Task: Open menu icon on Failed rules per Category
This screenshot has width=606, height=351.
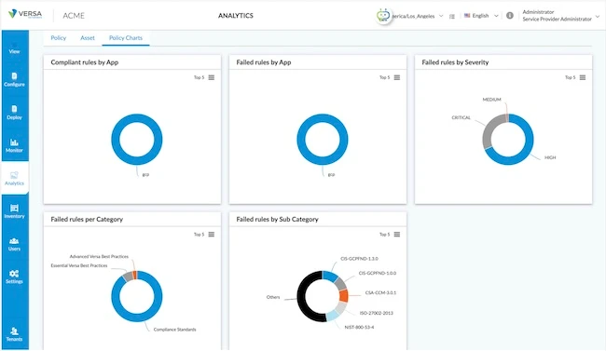Action: coord(212,235)
